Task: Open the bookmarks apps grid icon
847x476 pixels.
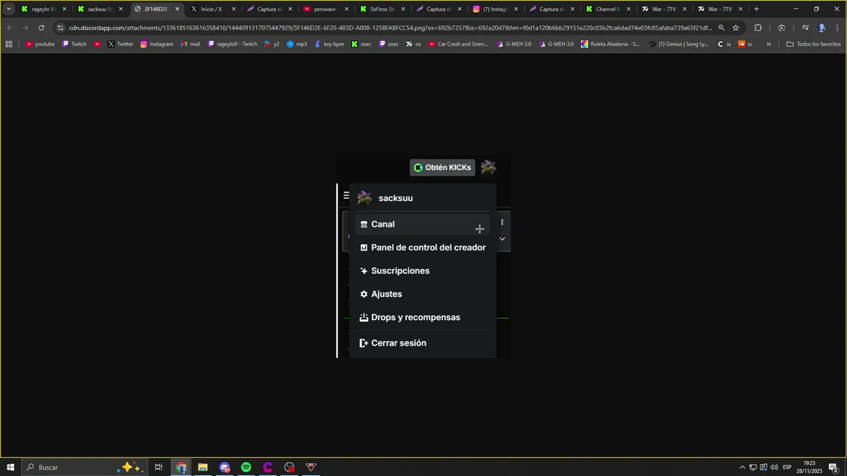Action: click(9, 44)
